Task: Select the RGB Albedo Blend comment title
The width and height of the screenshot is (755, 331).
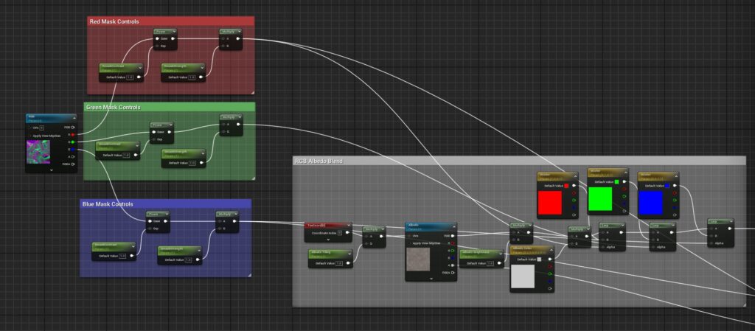Action: (x=319, y=161)
